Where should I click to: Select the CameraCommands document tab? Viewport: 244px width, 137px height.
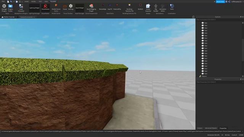26,17
